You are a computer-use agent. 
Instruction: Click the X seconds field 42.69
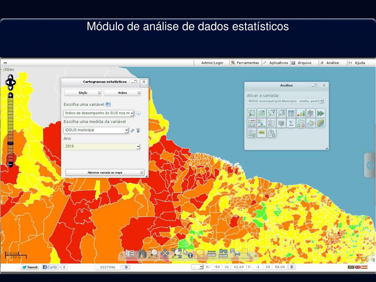[x=239, y=267]
